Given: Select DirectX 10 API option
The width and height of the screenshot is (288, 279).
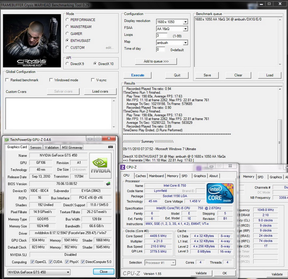Looking at the screenshot, I should (95, 63).
